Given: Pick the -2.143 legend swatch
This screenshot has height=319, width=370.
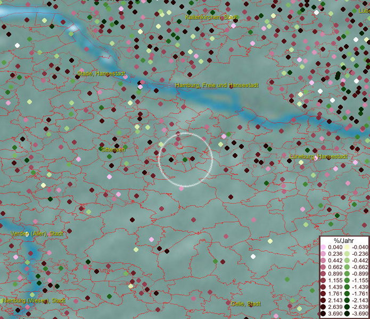Looking at the screenshot, I should click(x=347, y=300).
